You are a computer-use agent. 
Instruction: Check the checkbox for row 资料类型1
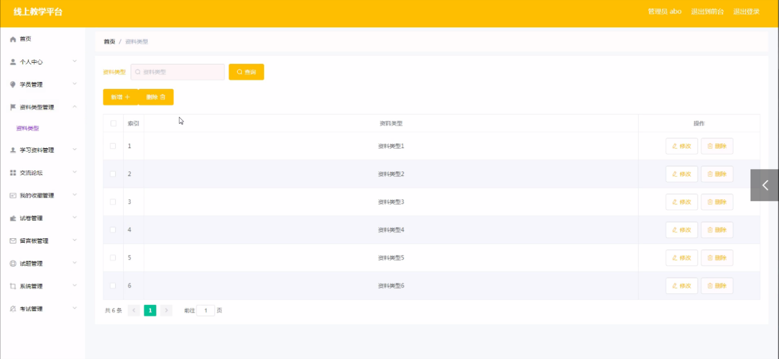coord(113,146)
